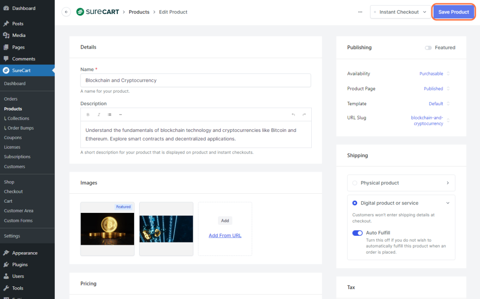The width and height of the screenshot is (480, 299).
Task: Click the Add From URL link
Action: pyautogui.click(x=225, y=235)
